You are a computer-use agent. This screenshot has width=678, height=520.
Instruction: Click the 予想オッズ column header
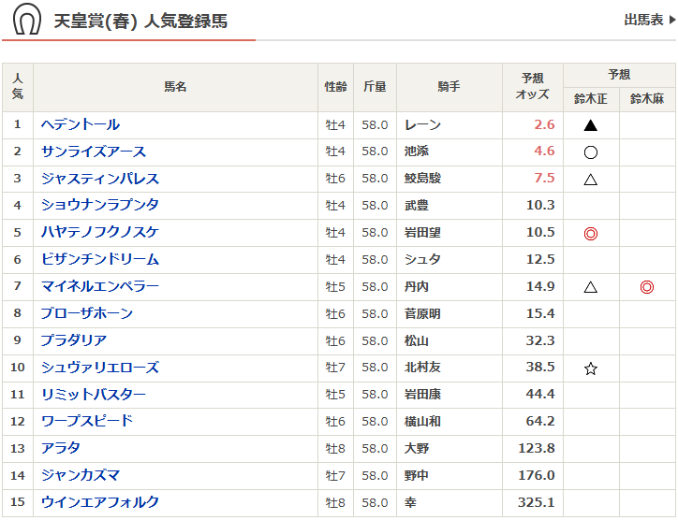pos(532,87)
